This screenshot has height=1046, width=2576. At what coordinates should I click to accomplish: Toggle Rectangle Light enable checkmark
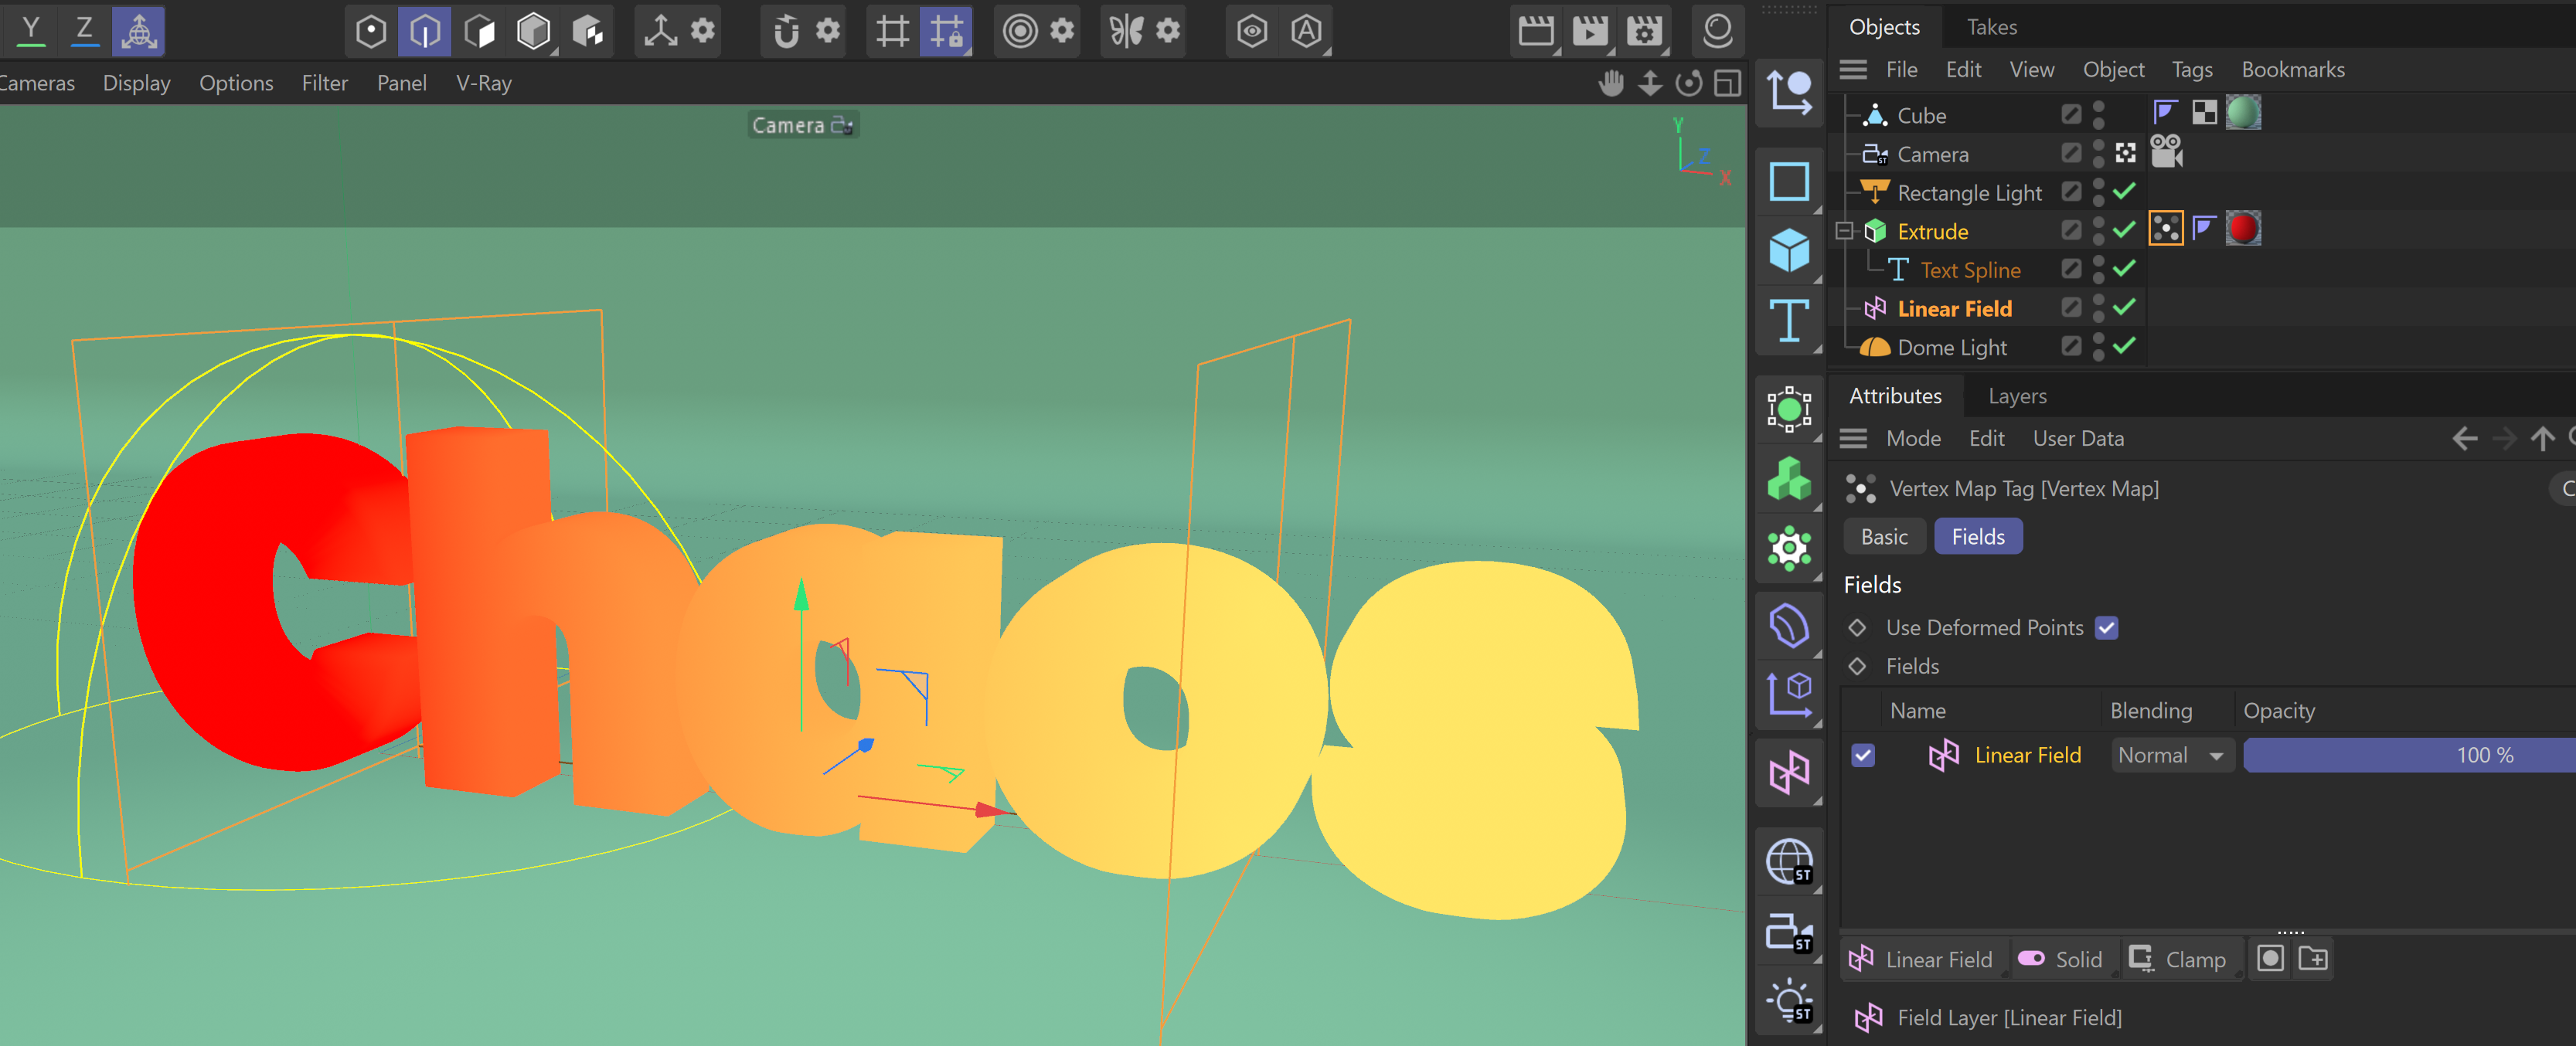[2124, 190]
